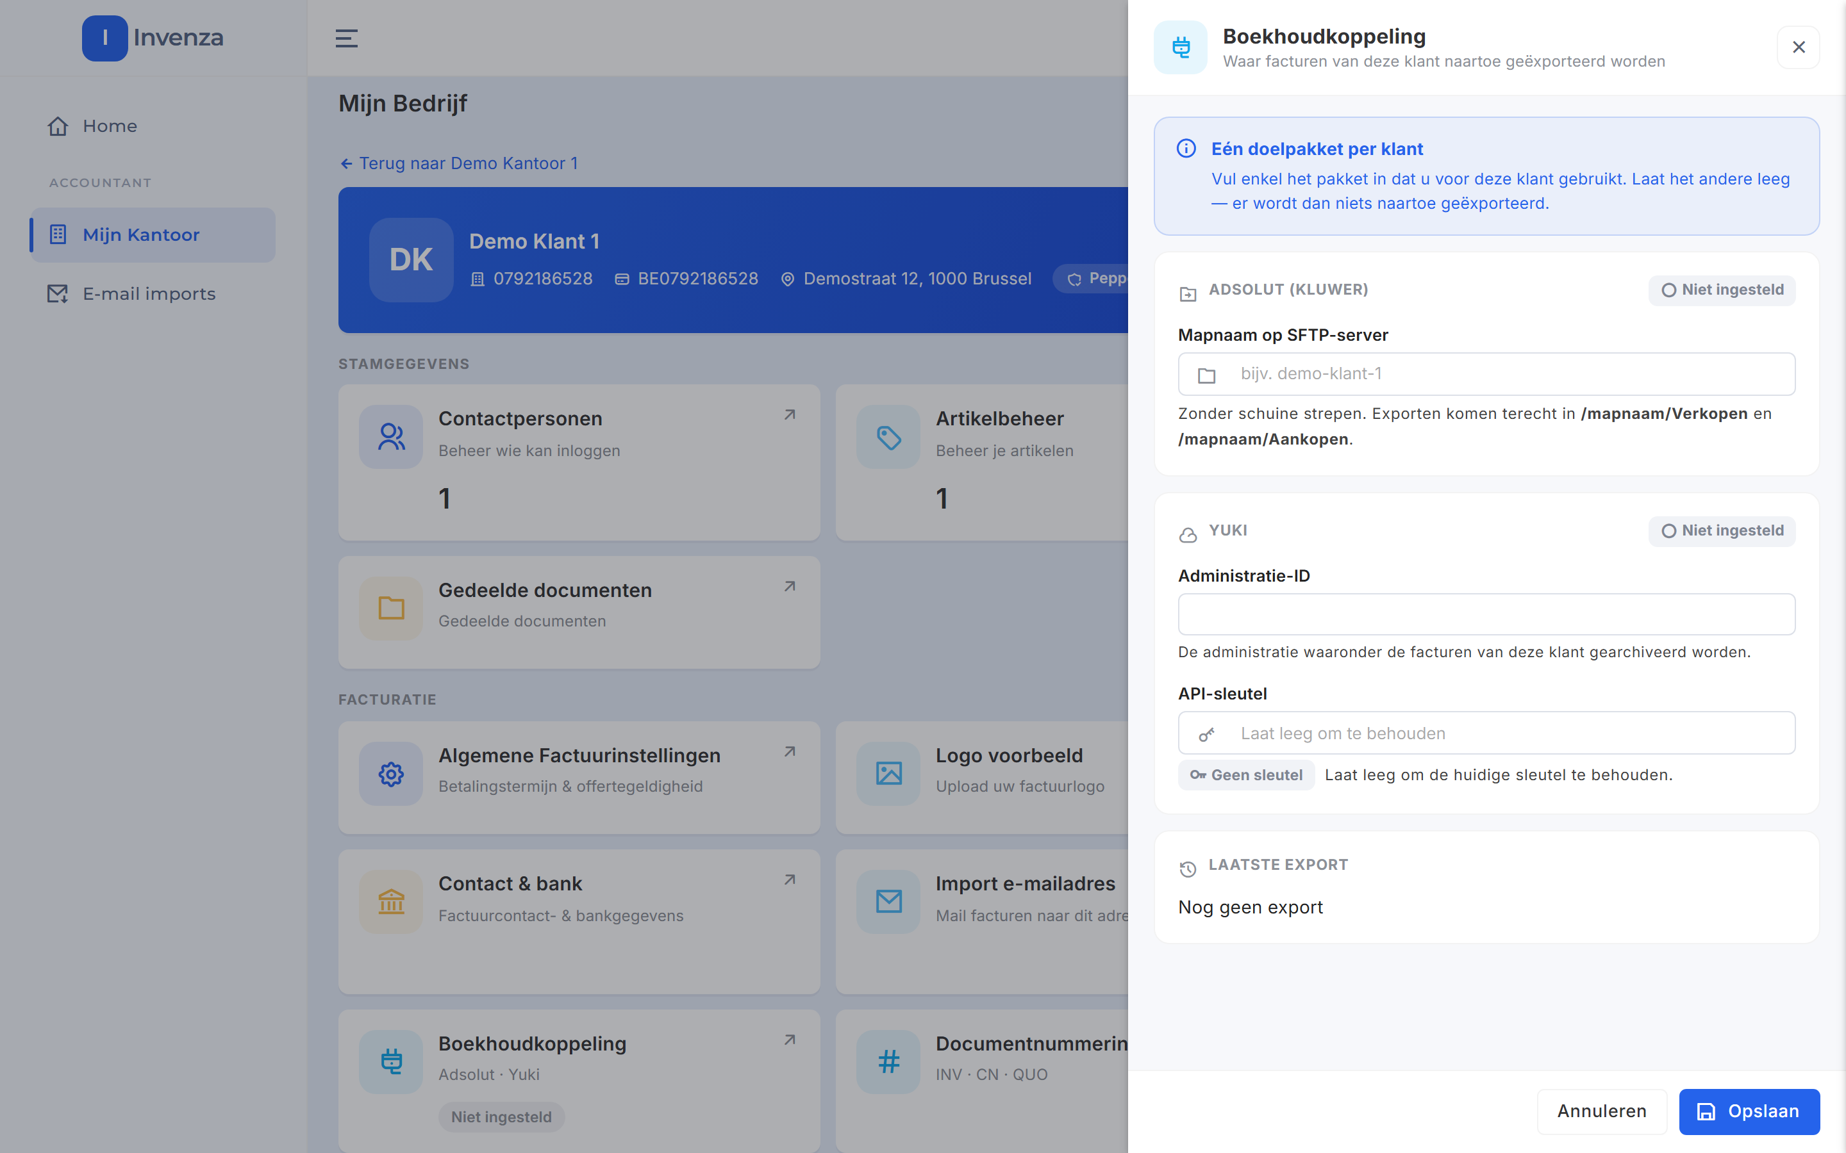Open the Gedeelde documenten card
1846x1153 pixels.
pyautogui.click(x=579, y=612)
